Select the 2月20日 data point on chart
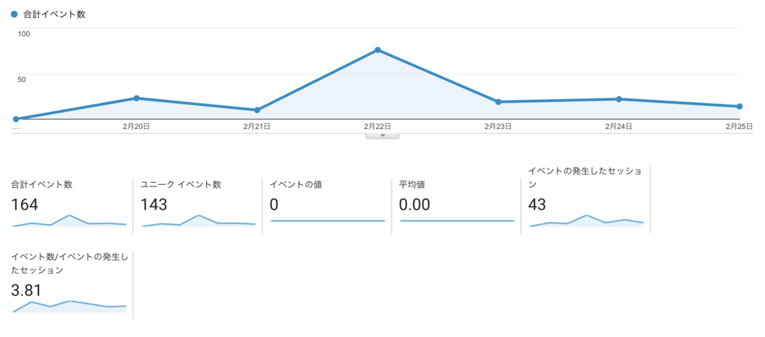The height and width of the screenshot is (337, 765). pyautogui.click(x=136, y=98)
